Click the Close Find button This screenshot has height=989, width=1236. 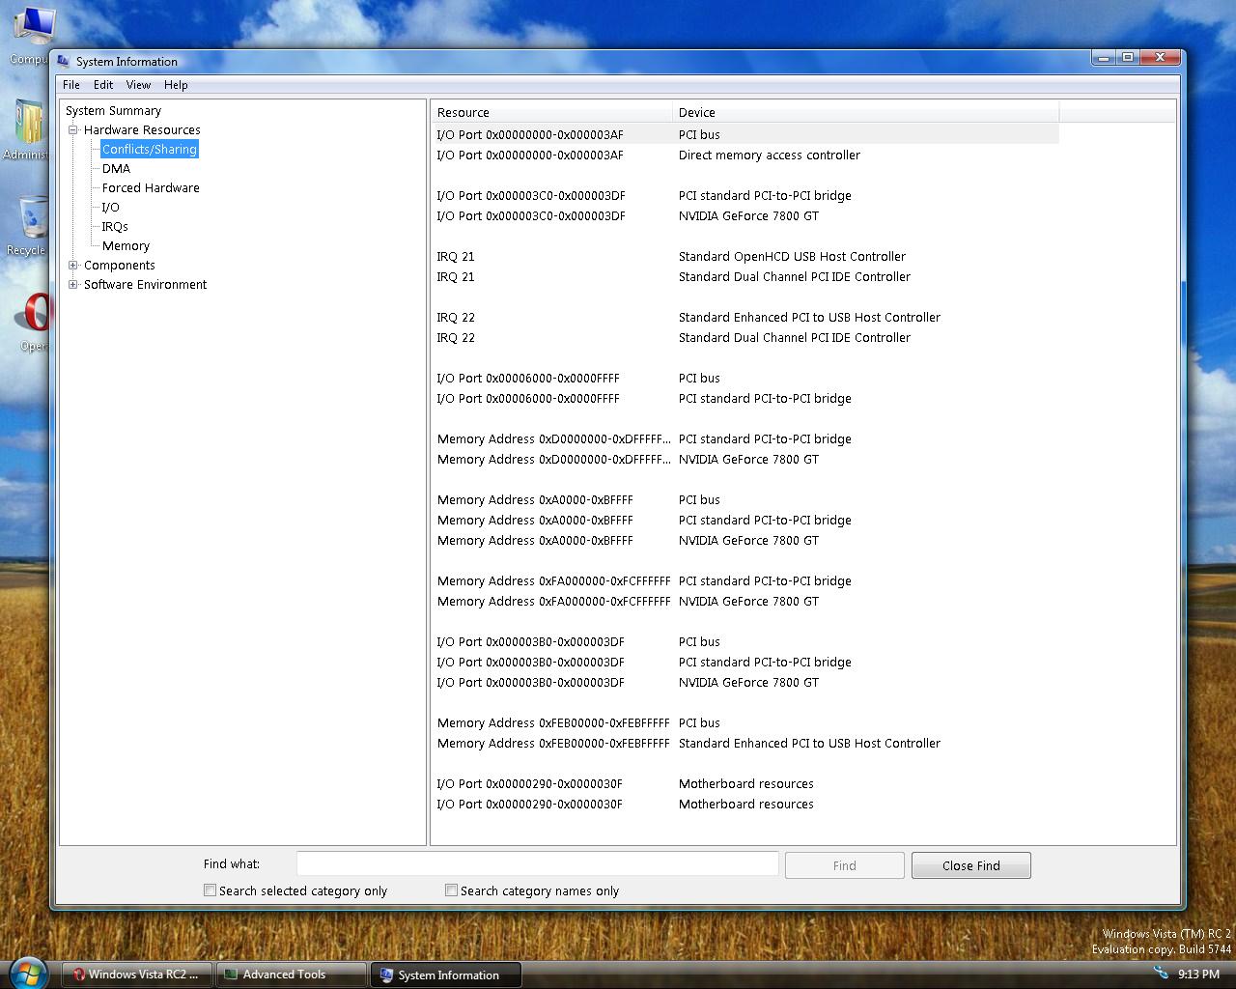coord(970,865)
